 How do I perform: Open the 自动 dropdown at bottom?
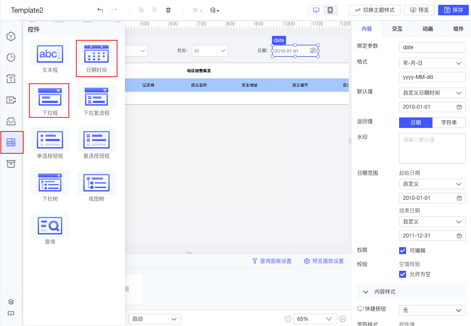click(x=155, y=319)
